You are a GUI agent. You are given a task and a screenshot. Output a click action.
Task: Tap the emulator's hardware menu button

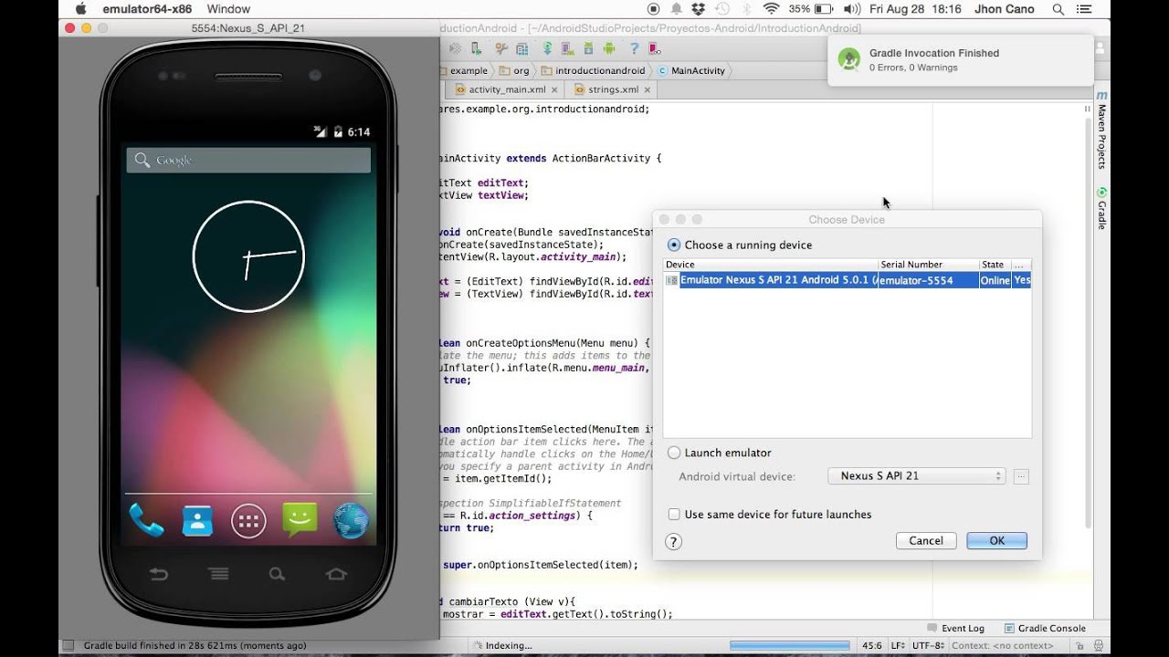click(218, 574)
